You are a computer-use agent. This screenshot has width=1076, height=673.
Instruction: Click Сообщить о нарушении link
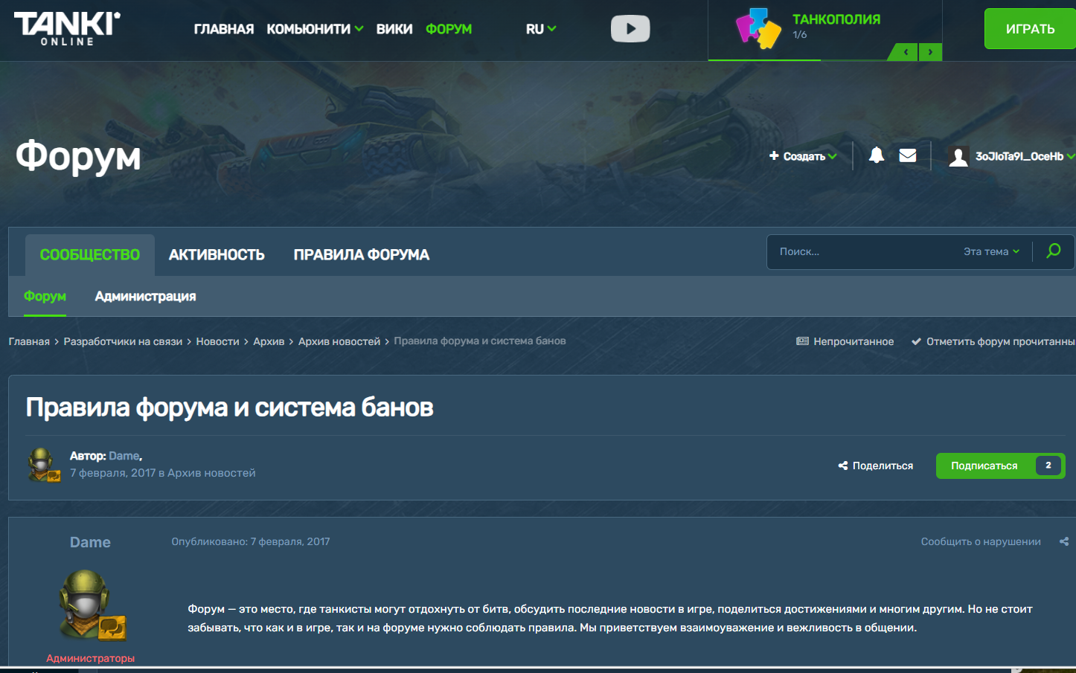981,541
